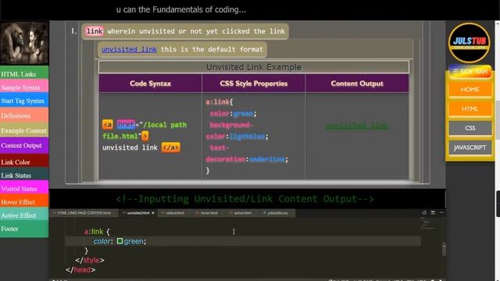The image size is (500, 281).
Task: Click the CSS Style Properties column header
Action: (253, 84)
